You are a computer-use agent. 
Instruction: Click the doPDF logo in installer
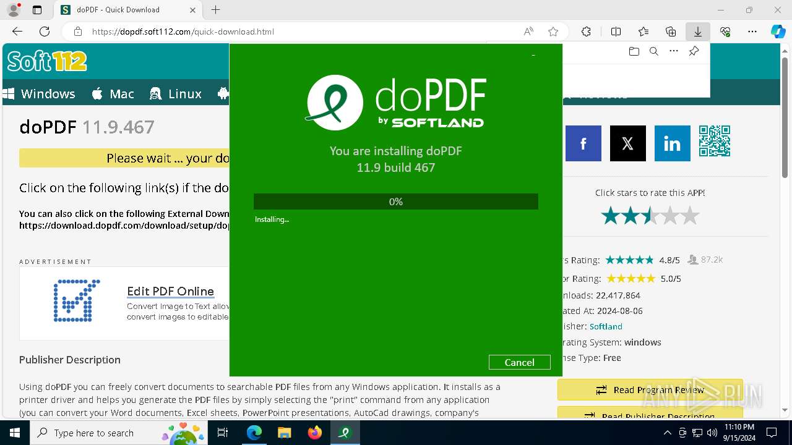click(396, 103)
